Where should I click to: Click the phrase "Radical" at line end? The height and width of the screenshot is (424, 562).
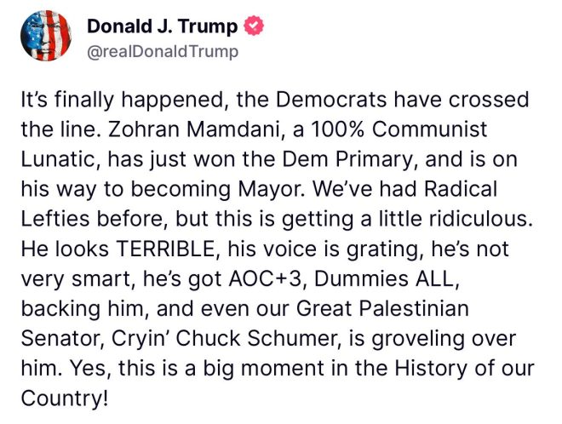click(461, 189)
